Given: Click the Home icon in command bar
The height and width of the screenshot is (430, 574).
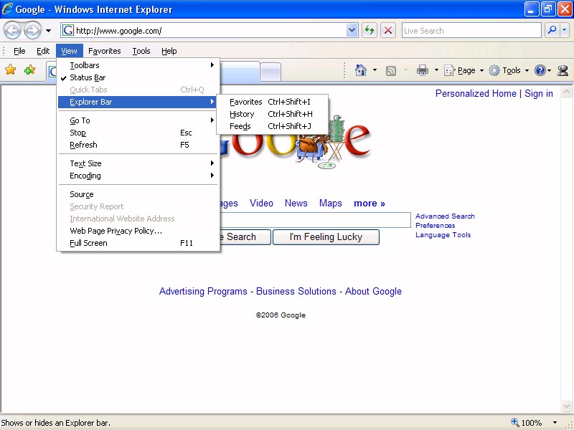Looking at the screenshot, I should [x=361, y=70].
